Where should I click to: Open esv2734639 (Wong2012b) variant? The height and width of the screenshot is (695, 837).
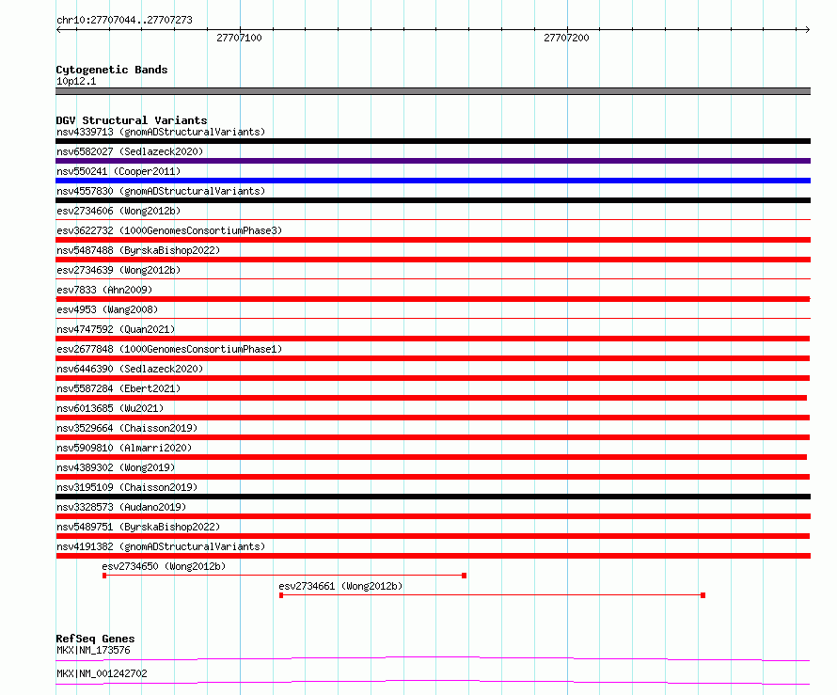pos(118,270)
